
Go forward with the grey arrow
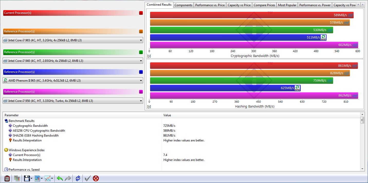(68, 178)
